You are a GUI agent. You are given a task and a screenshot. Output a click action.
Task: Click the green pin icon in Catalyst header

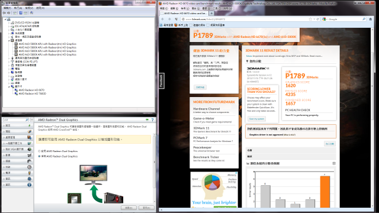(x=147, y=120)
